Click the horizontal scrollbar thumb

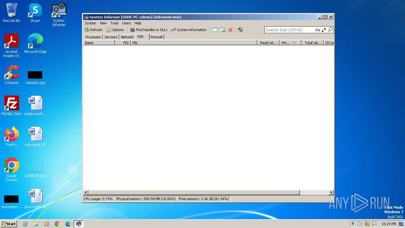point(194,192)
